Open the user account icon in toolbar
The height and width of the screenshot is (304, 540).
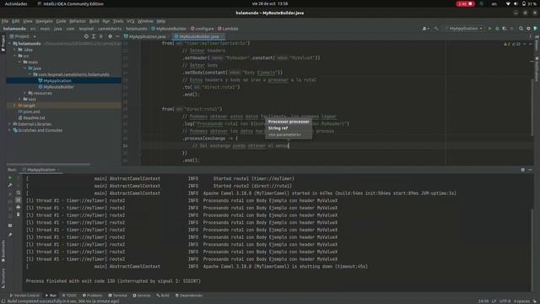[x=425, y=29]
